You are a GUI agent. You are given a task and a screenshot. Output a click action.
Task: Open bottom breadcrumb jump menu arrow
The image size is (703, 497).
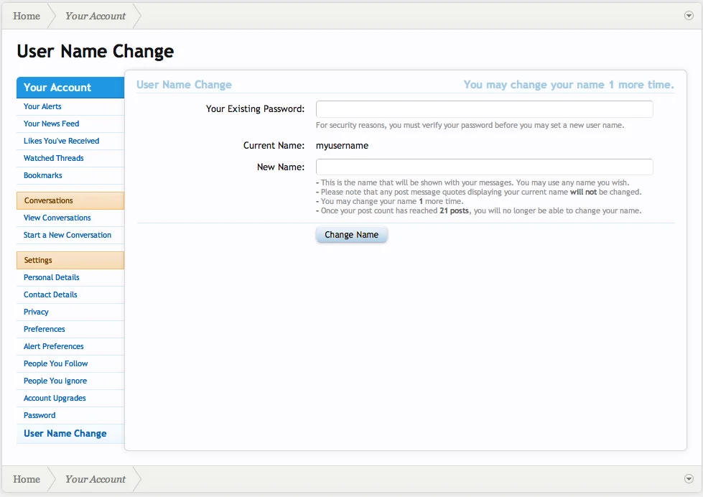(689, 478)
